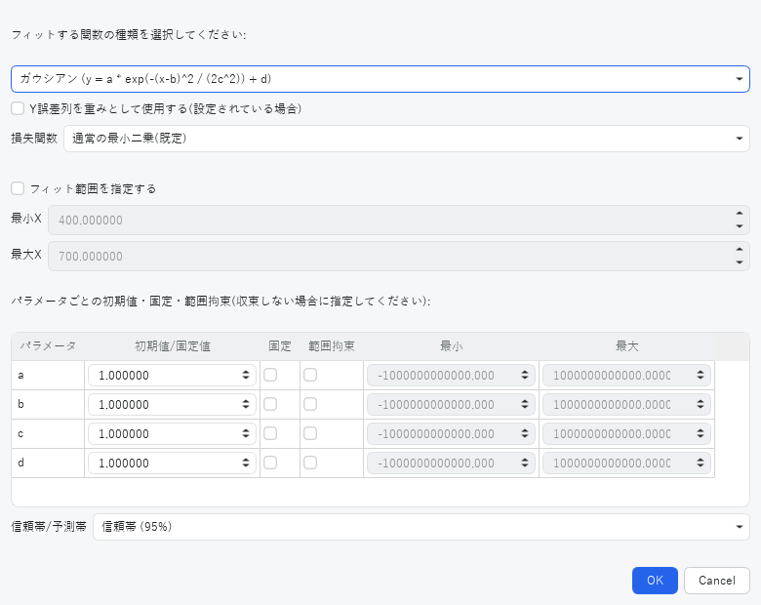Image resolution: width=761 pixels, height=605 pixels.
Task: Click the 最小 field for parameter c
Action: click(x=451, y=433)
